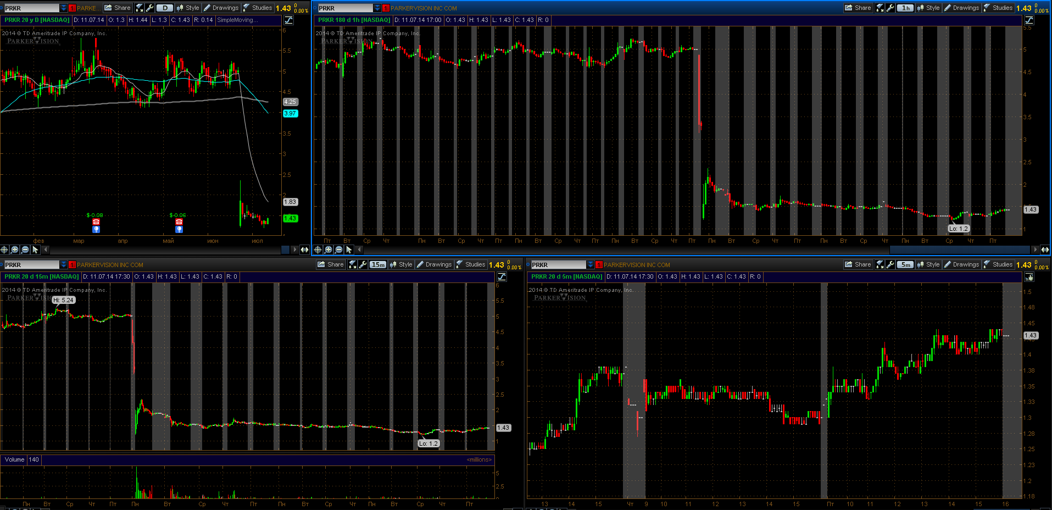Click quick studies flask icon in 5m chart

(880, 264)
